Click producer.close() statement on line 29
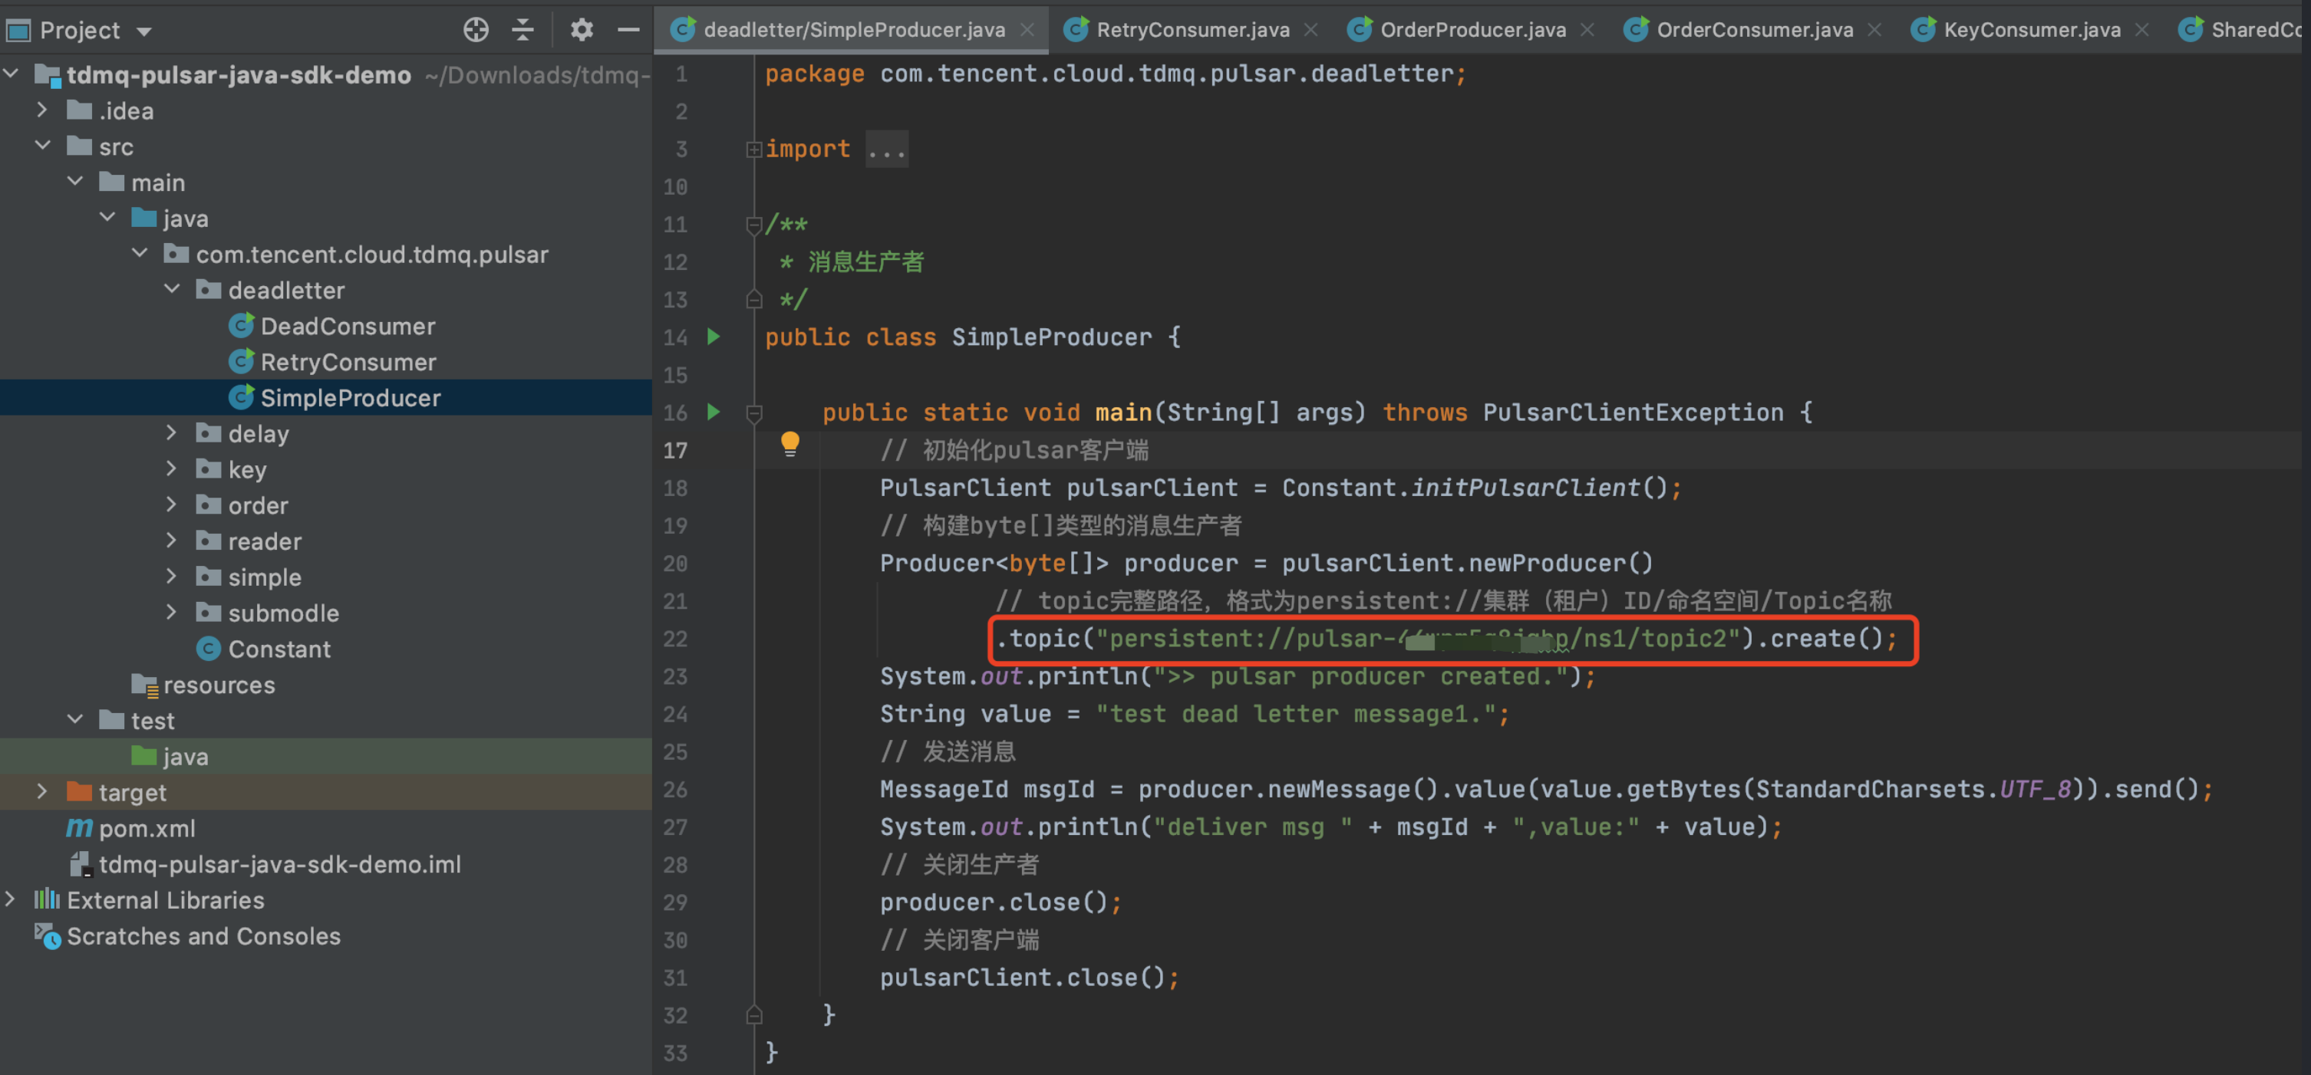This screenshot has height=1075, width=2311. (x=1000, y=902)
